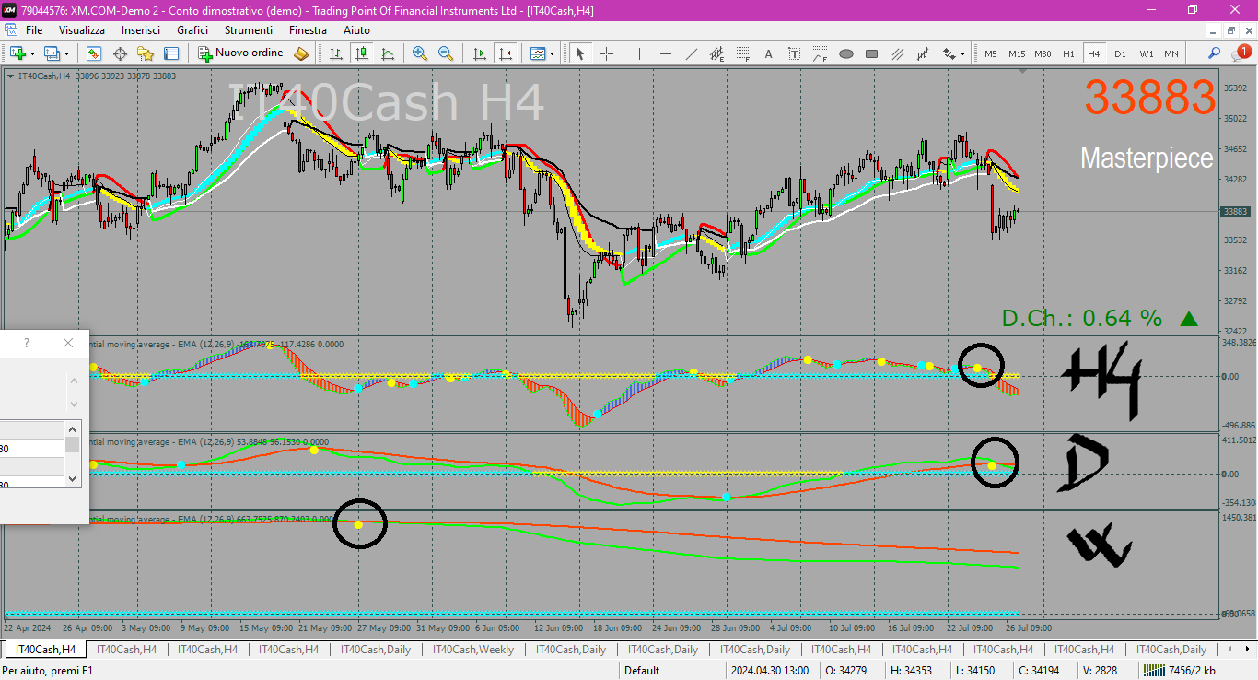The height and width of the screenshot is (680, 1258).
Task: Close the partially hidden dialog
Action: [68, 343]
